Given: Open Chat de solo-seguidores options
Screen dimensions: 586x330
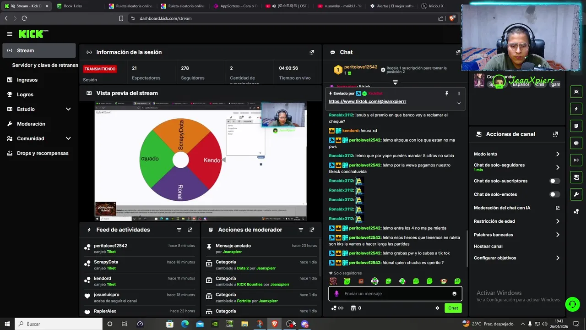Looking at the screenshot, I should click(516, 167).
